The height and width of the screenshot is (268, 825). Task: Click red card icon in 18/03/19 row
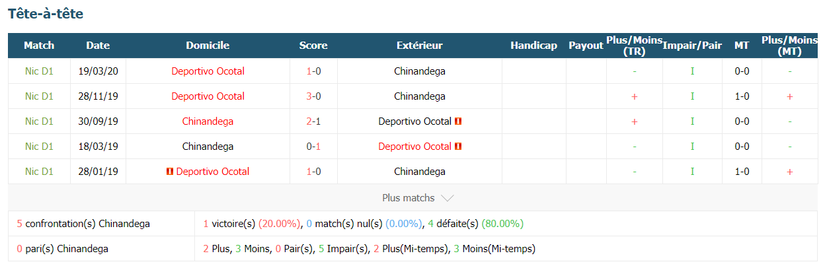[458, 147]
